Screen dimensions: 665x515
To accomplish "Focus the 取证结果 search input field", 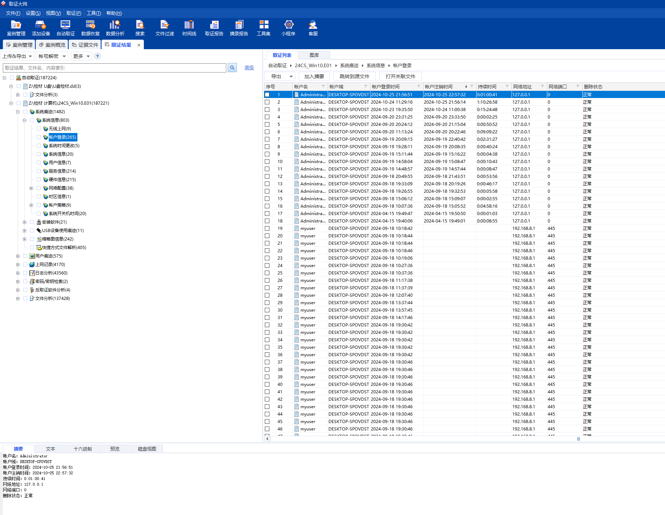I will [115, 68].
